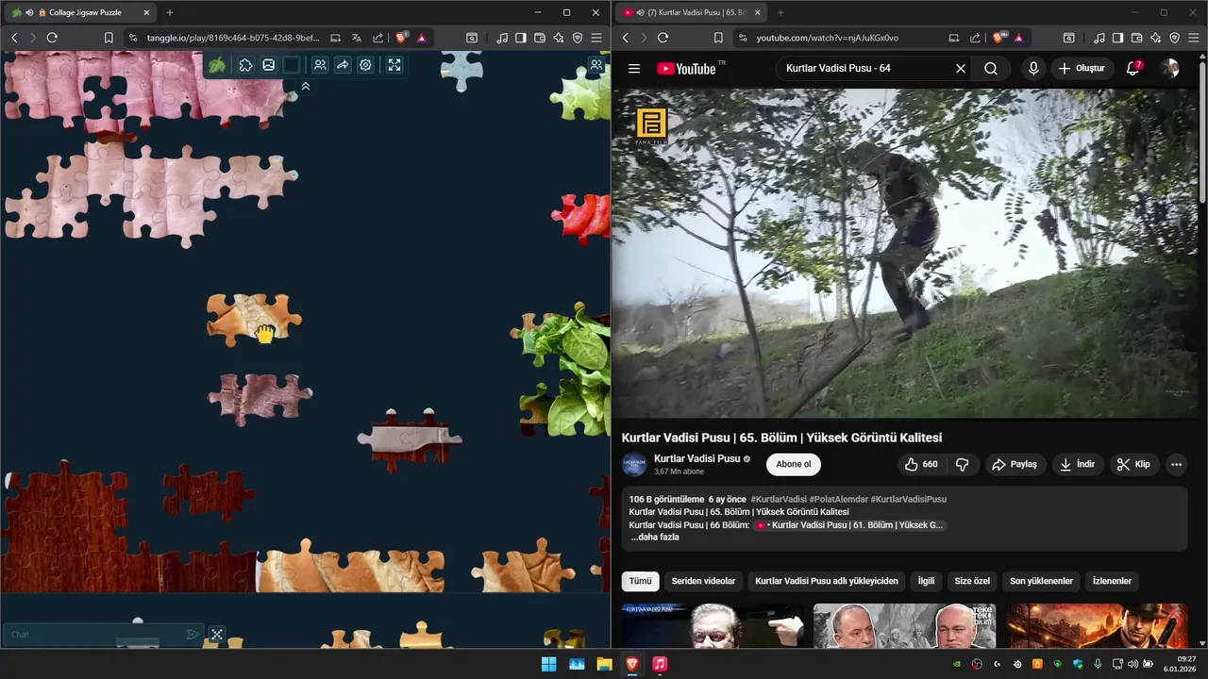Image resolution: width=1208 pixels, height=679 pixels.
Task: Click the Klip button
Action: point(1133,464)
